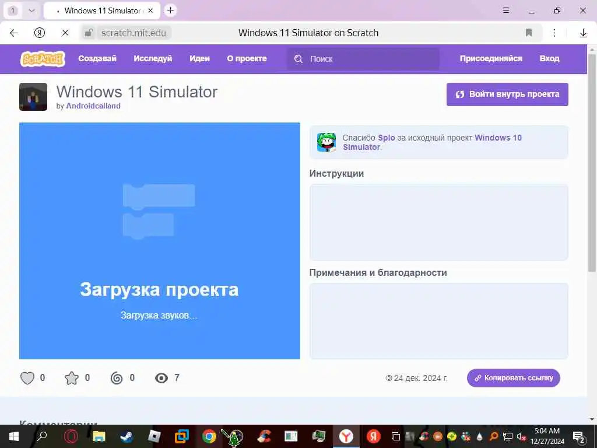Click the Загрузка проекта heading text
This screenshot has height=448, width=597.
click(159, 289)
